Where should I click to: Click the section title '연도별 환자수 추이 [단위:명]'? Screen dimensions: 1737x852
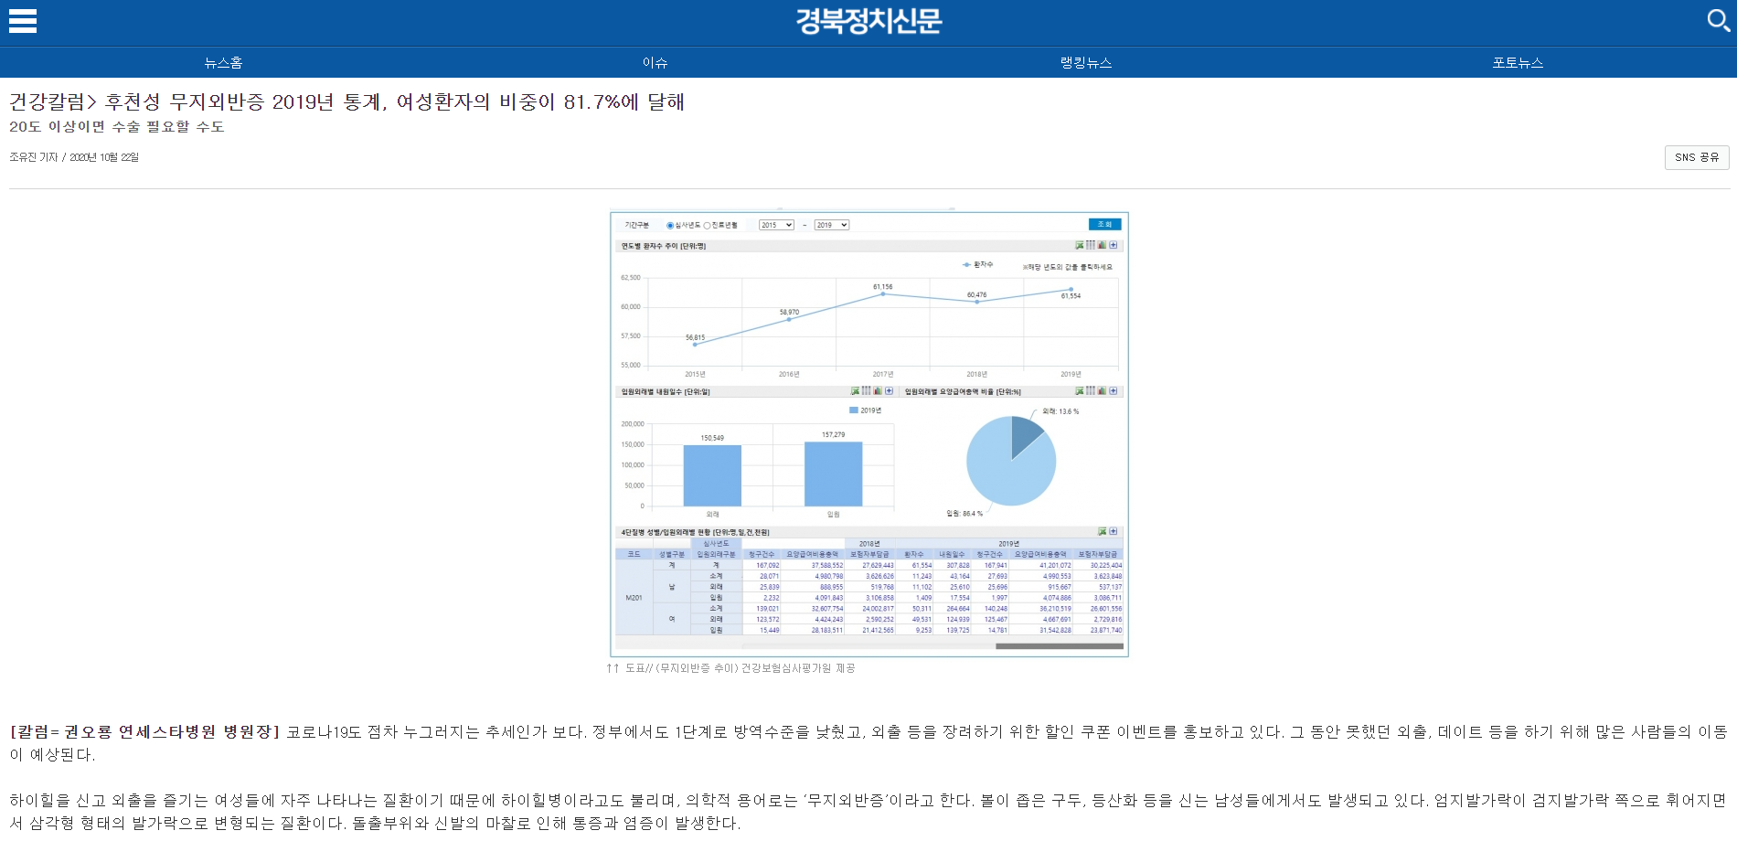(664, 246)
